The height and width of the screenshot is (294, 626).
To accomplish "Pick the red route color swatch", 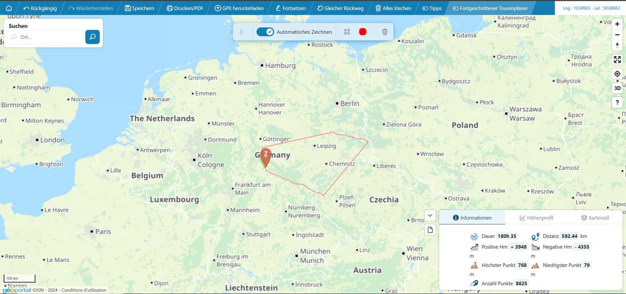I will (x=363, y=32).
